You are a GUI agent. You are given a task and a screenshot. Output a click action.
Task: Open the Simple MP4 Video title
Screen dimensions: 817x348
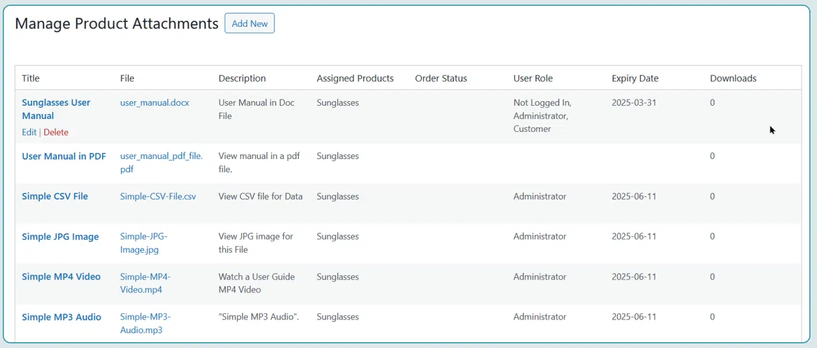[x=61, y=277]
